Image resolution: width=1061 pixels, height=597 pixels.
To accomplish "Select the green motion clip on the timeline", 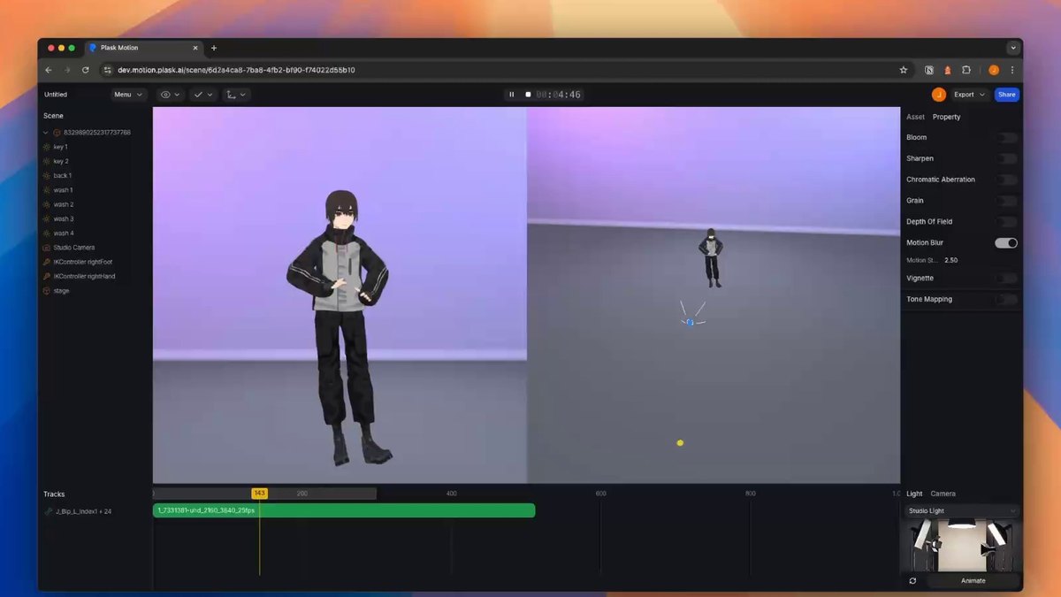I will pos(344,510).
